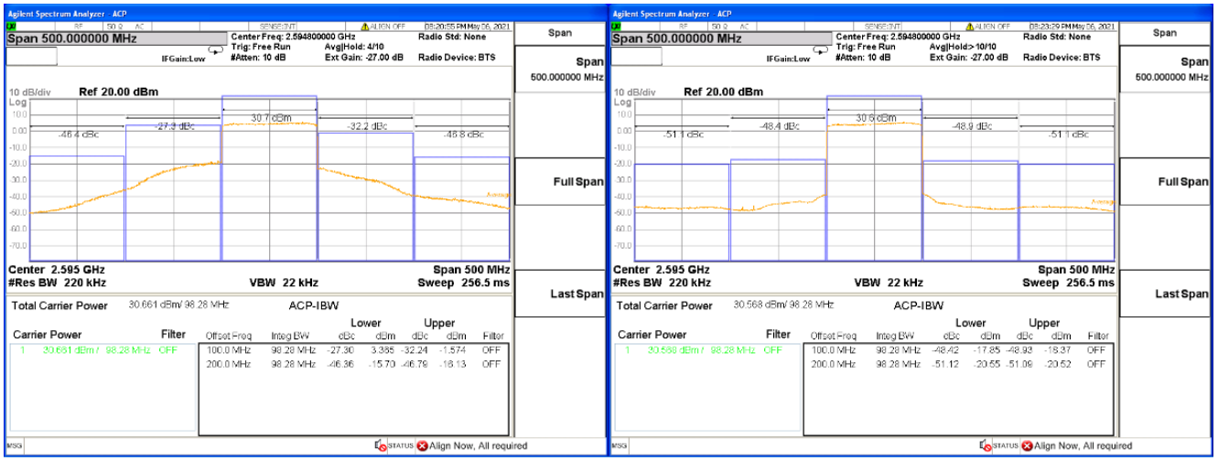The width and height of the screenshot is (1218, 461).
Task: Click the active Span 500.000000 MHz entry field on left
Action: [x=113, y=38]
